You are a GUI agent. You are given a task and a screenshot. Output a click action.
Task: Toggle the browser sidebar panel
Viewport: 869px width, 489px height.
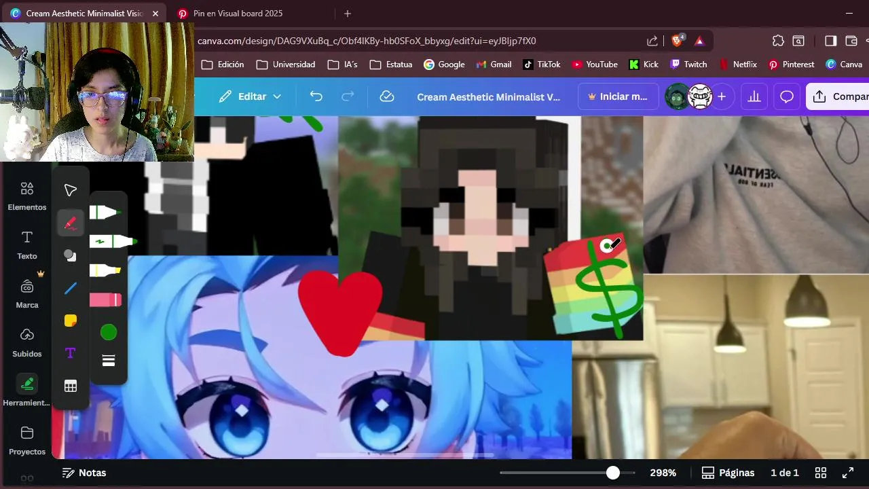tap(830, 41)
